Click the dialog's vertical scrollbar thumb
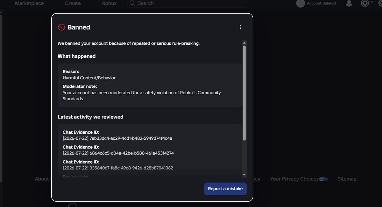The width and height of the screenshot is (382, 207). pyautogui.click(x=244, y=93)
